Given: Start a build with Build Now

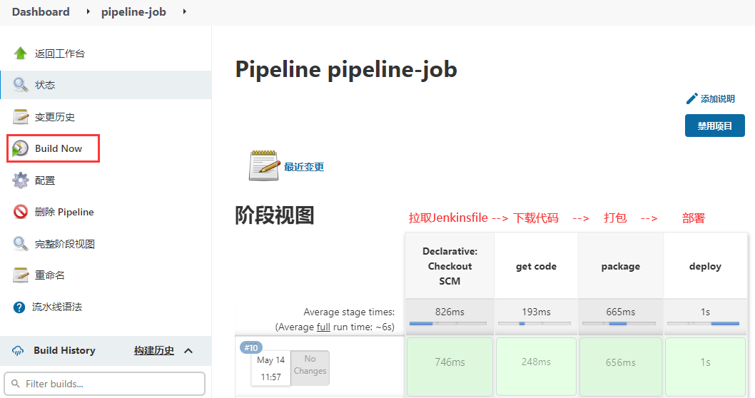Looking at the screenshot, I should [x=59, y=148].
